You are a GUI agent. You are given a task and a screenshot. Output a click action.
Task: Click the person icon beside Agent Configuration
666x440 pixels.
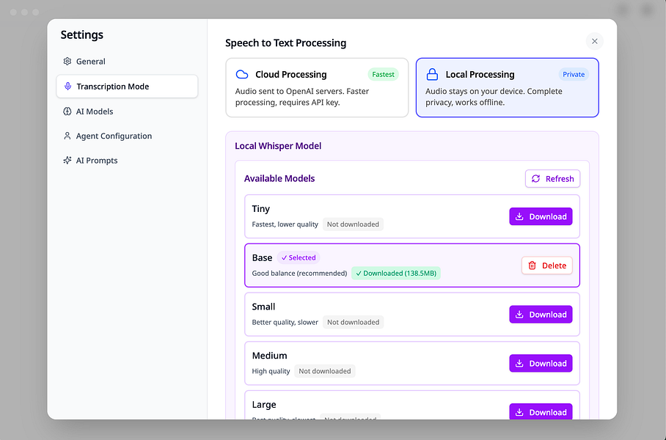click(x=67, y=136)
